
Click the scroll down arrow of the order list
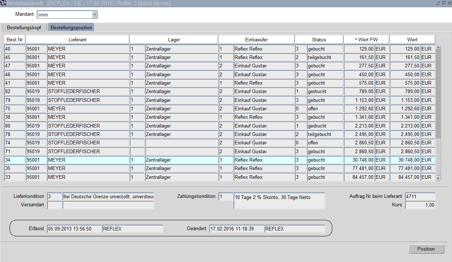coord(438,178)
